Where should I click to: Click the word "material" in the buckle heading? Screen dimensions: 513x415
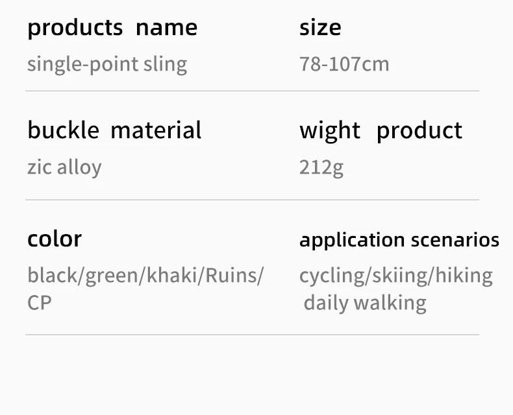click(x=156, y=130)
